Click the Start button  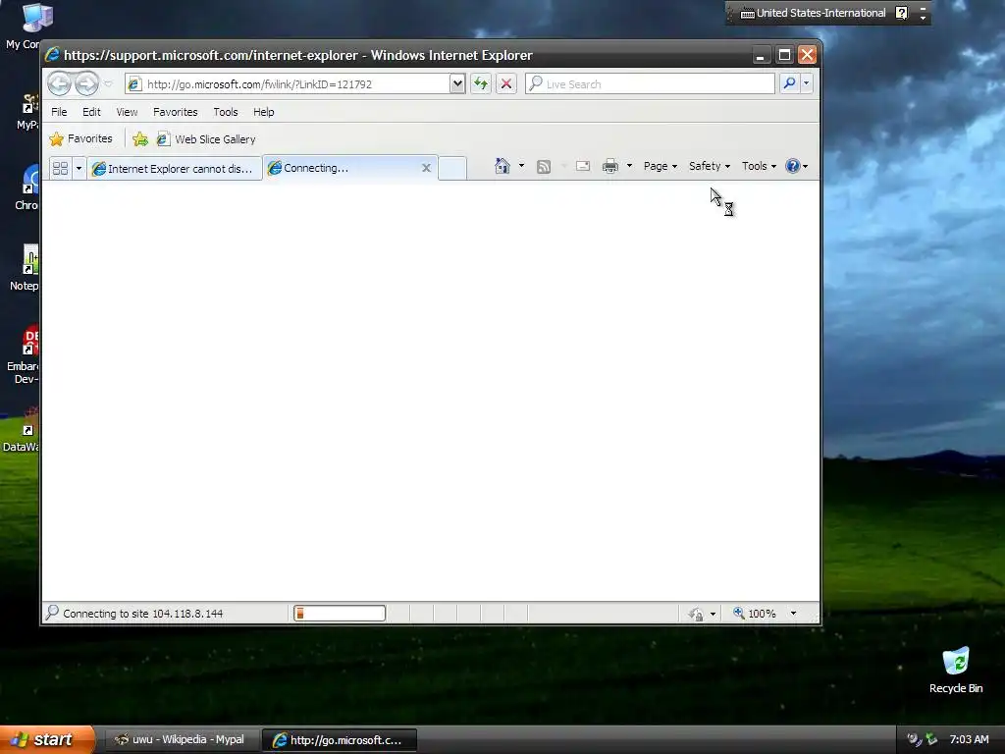pyautogui.click(x=46, y=739)
